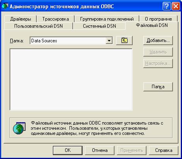Open the Группировка подключений tab
This screenshot has width=182, height=159.
click(107, 19)
